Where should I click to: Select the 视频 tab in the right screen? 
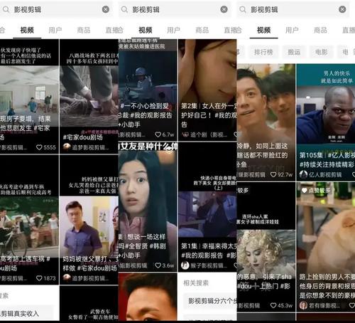pyautogui.click(x=264, y=30)
